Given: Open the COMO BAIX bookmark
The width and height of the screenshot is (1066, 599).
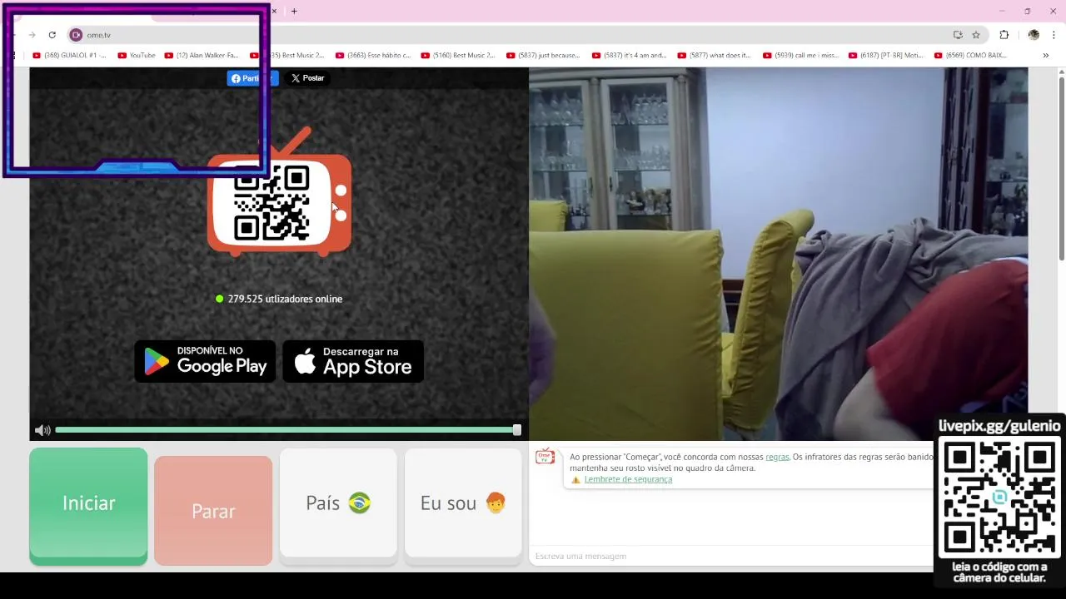Looking at the screenshot, I should [x=971, y=56].
